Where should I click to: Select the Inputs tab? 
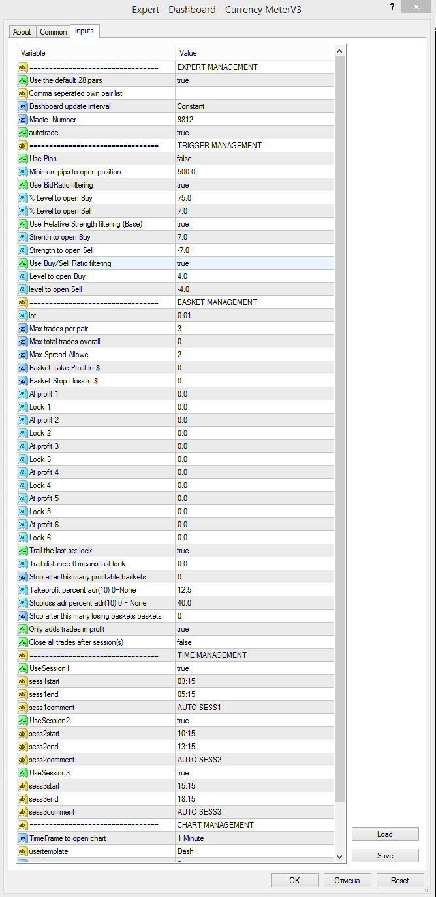[x=84, y=31]
